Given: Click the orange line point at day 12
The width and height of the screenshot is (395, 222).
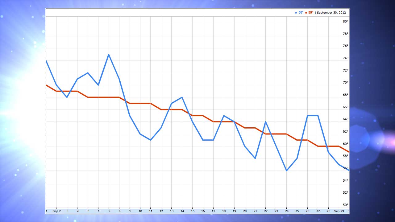Looking at the screenshot, I should point(161,109).
